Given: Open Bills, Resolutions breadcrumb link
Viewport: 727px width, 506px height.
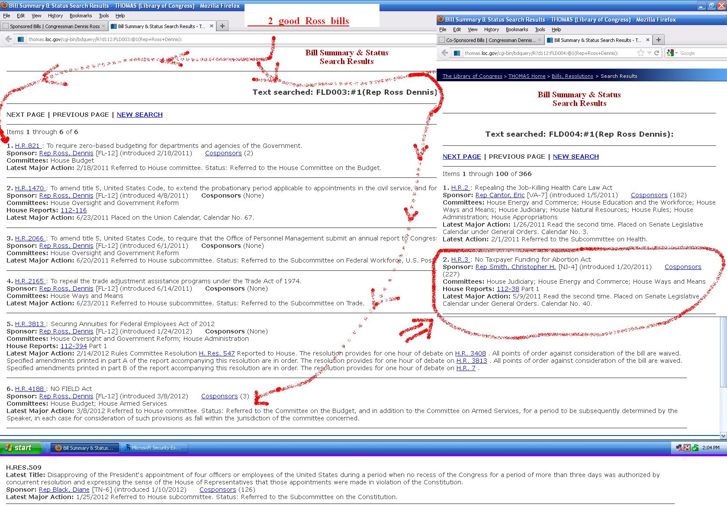Looking at the screenshot, I should coord(572,76).
